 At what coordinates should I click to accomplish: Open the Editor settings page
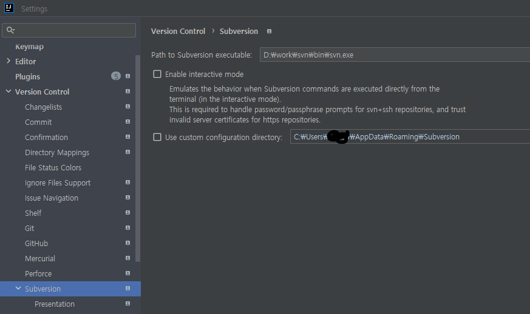point(25,62)
